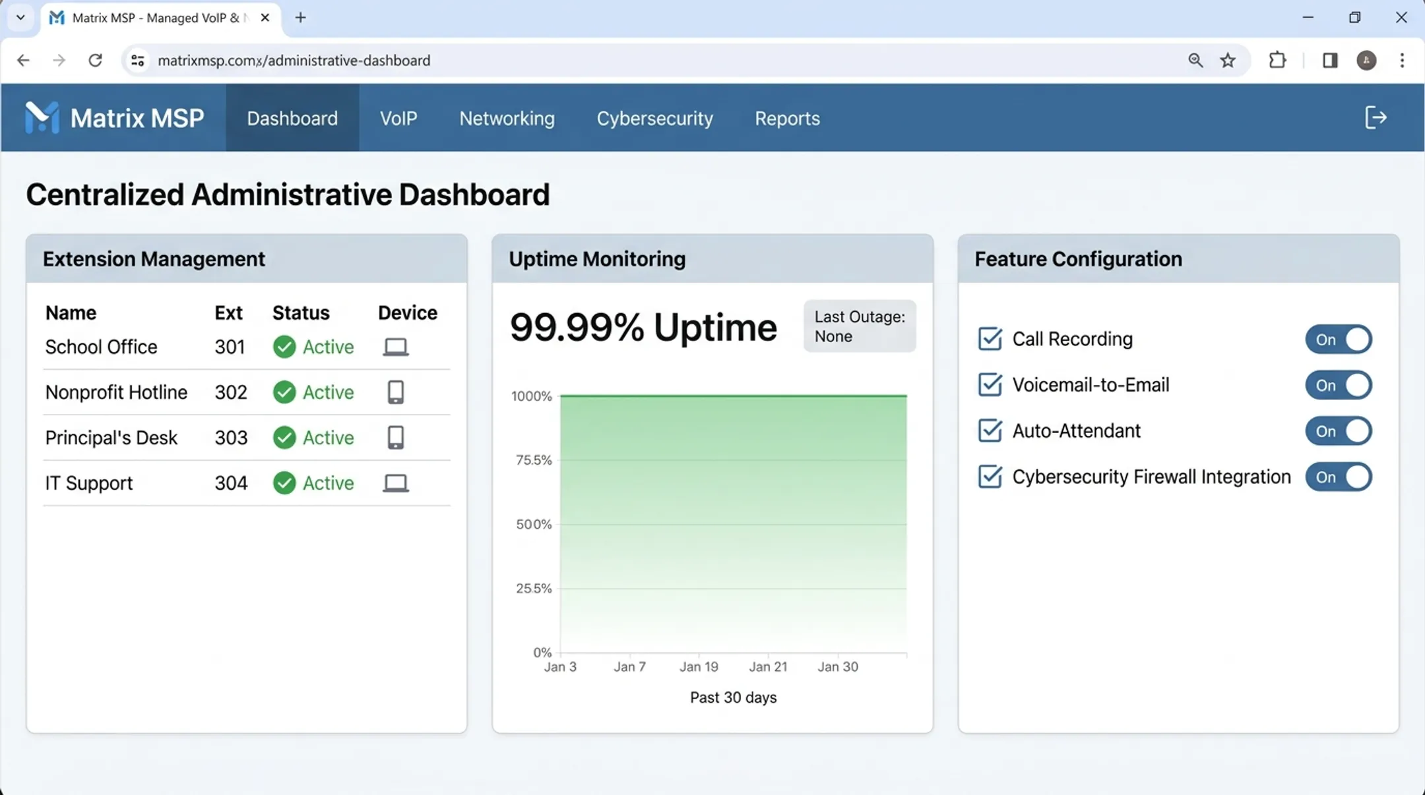Click phone device icon for Principal's Desk
This screenshot has width=1425, height=795.
(396, 438)
